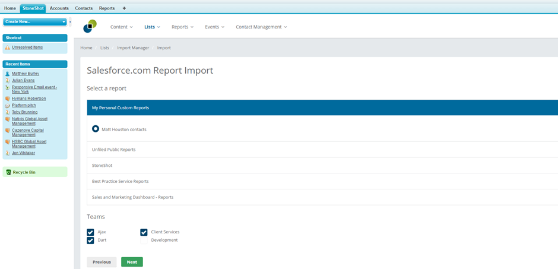Open the Lists dropdown menu
This screenshot has width=558, height=269.
pos(153,27)
